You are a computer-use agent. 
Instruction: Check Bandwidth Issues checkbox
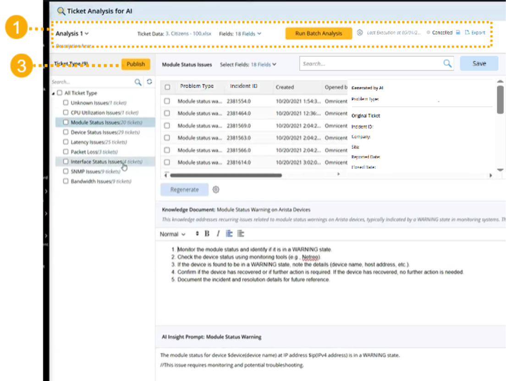click(x=66, y=181)
